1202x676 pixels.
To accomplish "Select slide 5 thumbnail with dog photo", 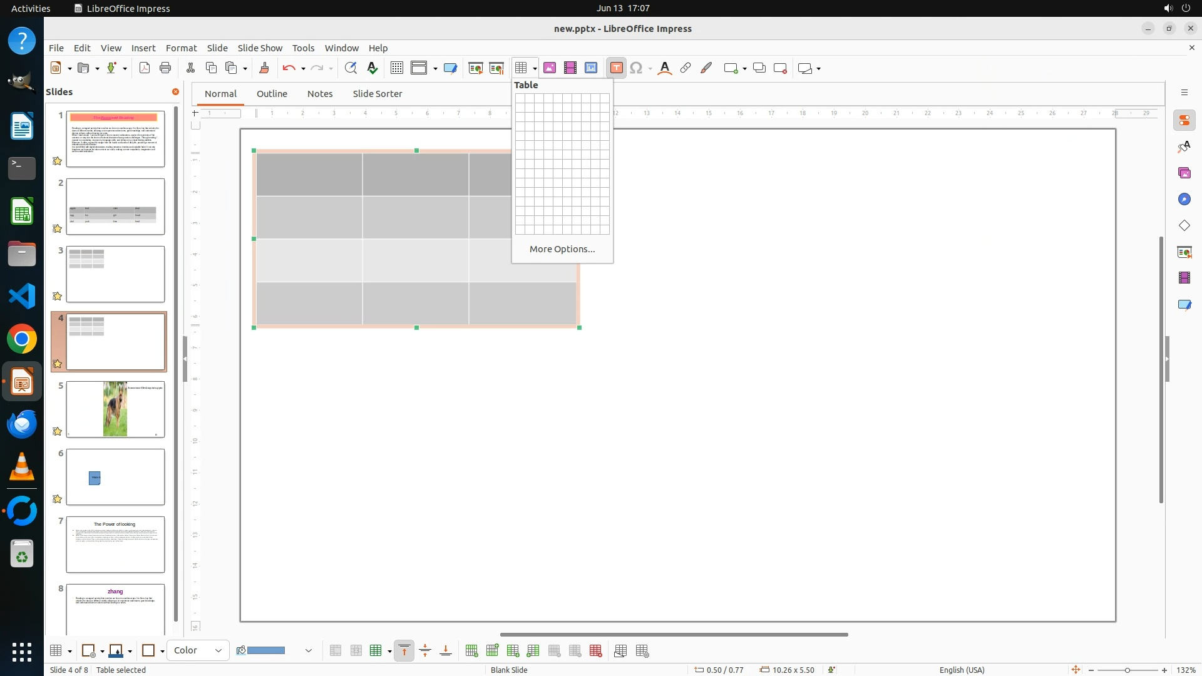I will [115, 409].
